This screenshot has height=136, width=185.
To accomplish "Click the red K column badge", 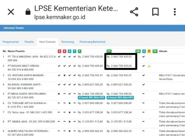I will click(60, 51).
